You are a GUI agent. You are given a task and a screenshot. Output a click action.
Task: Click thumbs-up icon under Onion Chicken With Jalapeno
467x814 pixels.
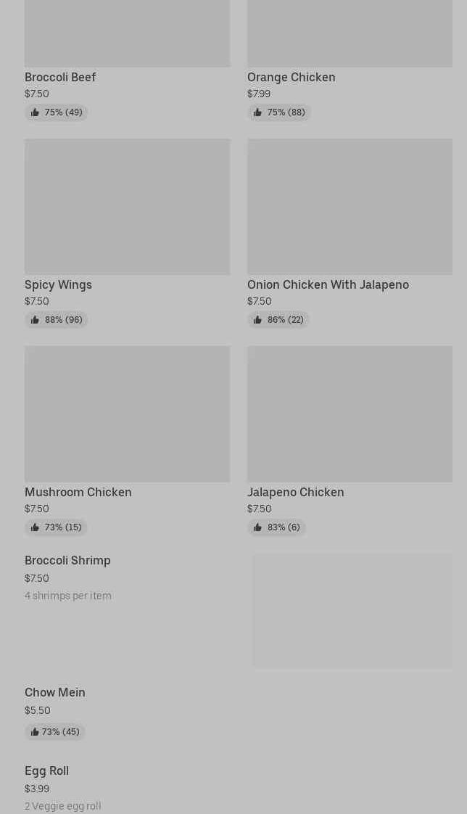(257, 320)
